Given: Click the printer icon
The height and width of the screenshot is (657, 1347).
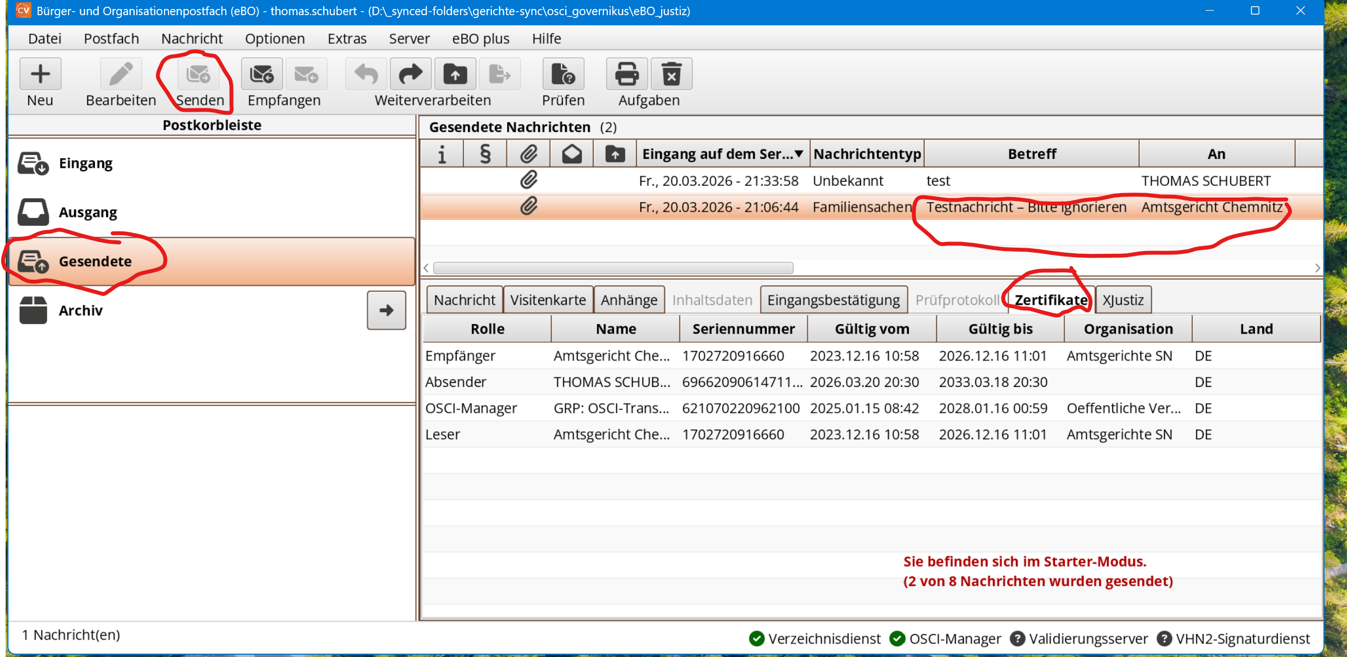Looking at the screenshot, I should (x=626, y=74).
